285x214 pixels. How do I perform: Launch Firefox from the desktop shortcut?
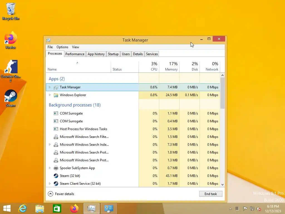[11, 40]
